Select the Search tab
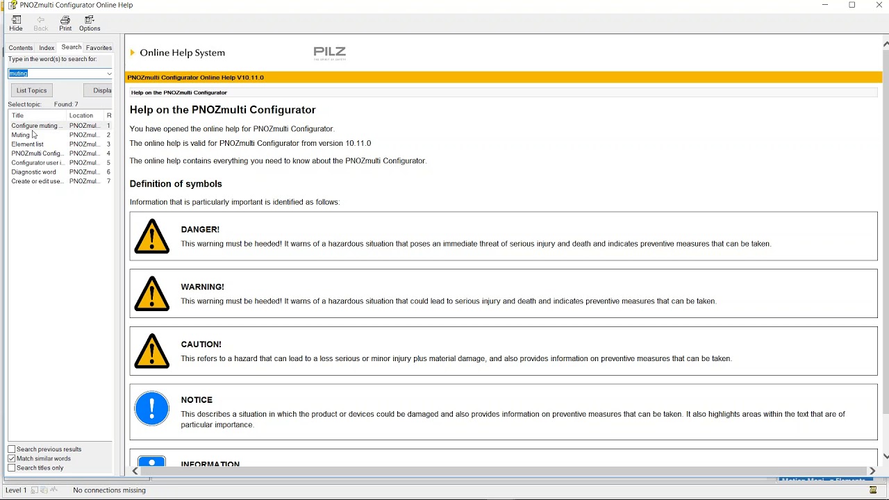 (x=71, y=47)
